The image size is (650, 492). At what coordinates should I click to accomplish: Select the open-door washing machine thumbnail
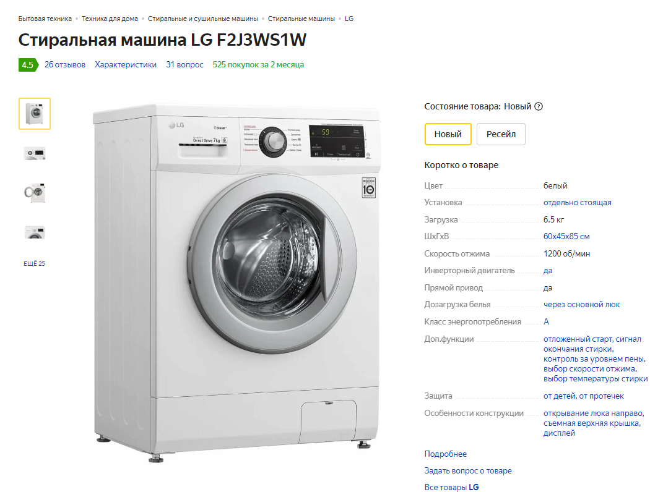35,192
